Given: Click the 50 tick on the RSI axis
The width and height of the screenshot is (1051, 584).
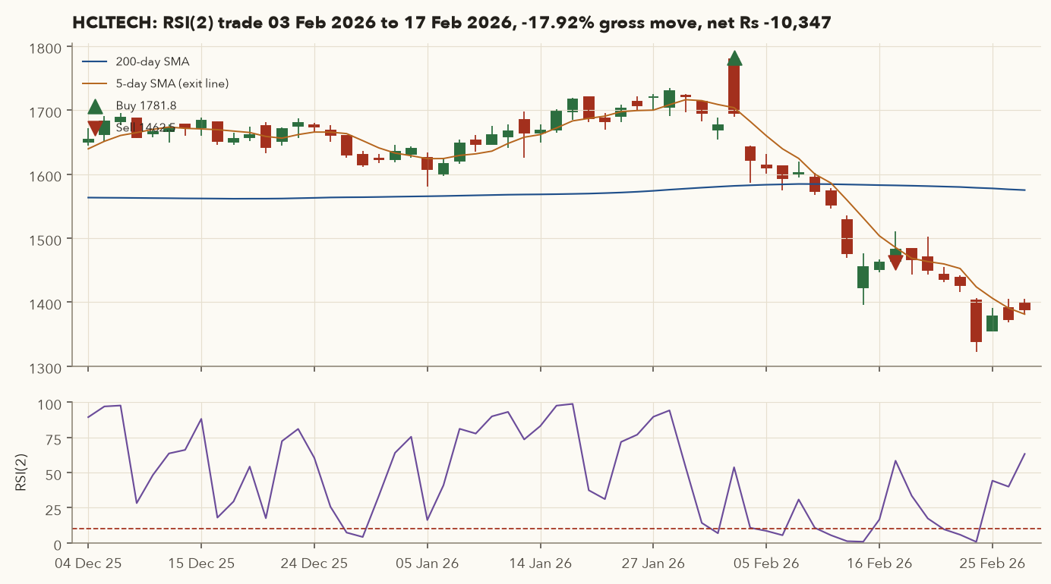Looking at the screenshot, I should click(x=55, y=473).
